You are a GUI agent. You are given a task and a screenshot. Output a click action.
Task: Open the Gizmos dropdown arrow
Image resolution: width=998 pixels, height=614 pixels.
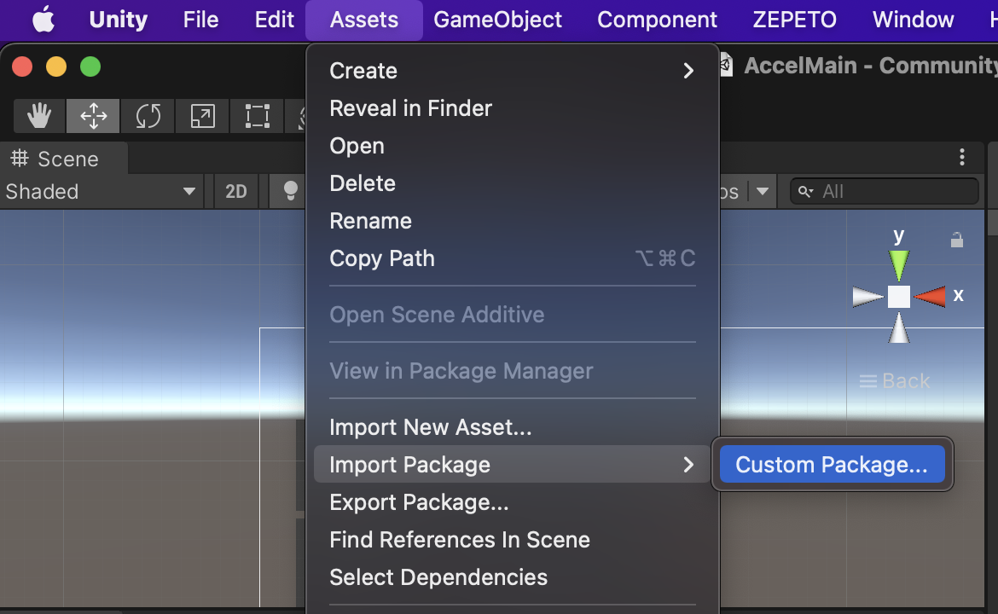(x=763, y=192)
